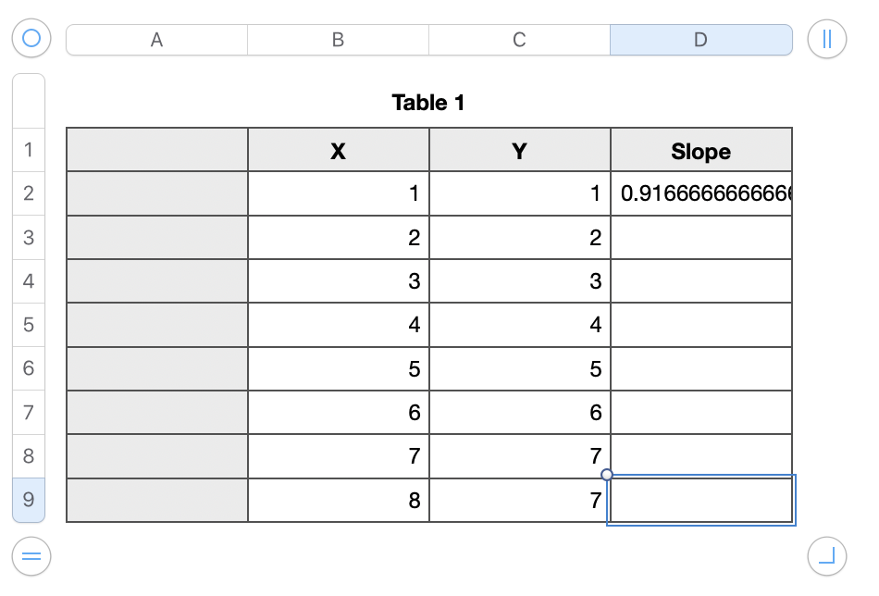This screenshot has width=879, height=596.
Task: Click the Table 1 title
Action: click(x=428, y=103)
